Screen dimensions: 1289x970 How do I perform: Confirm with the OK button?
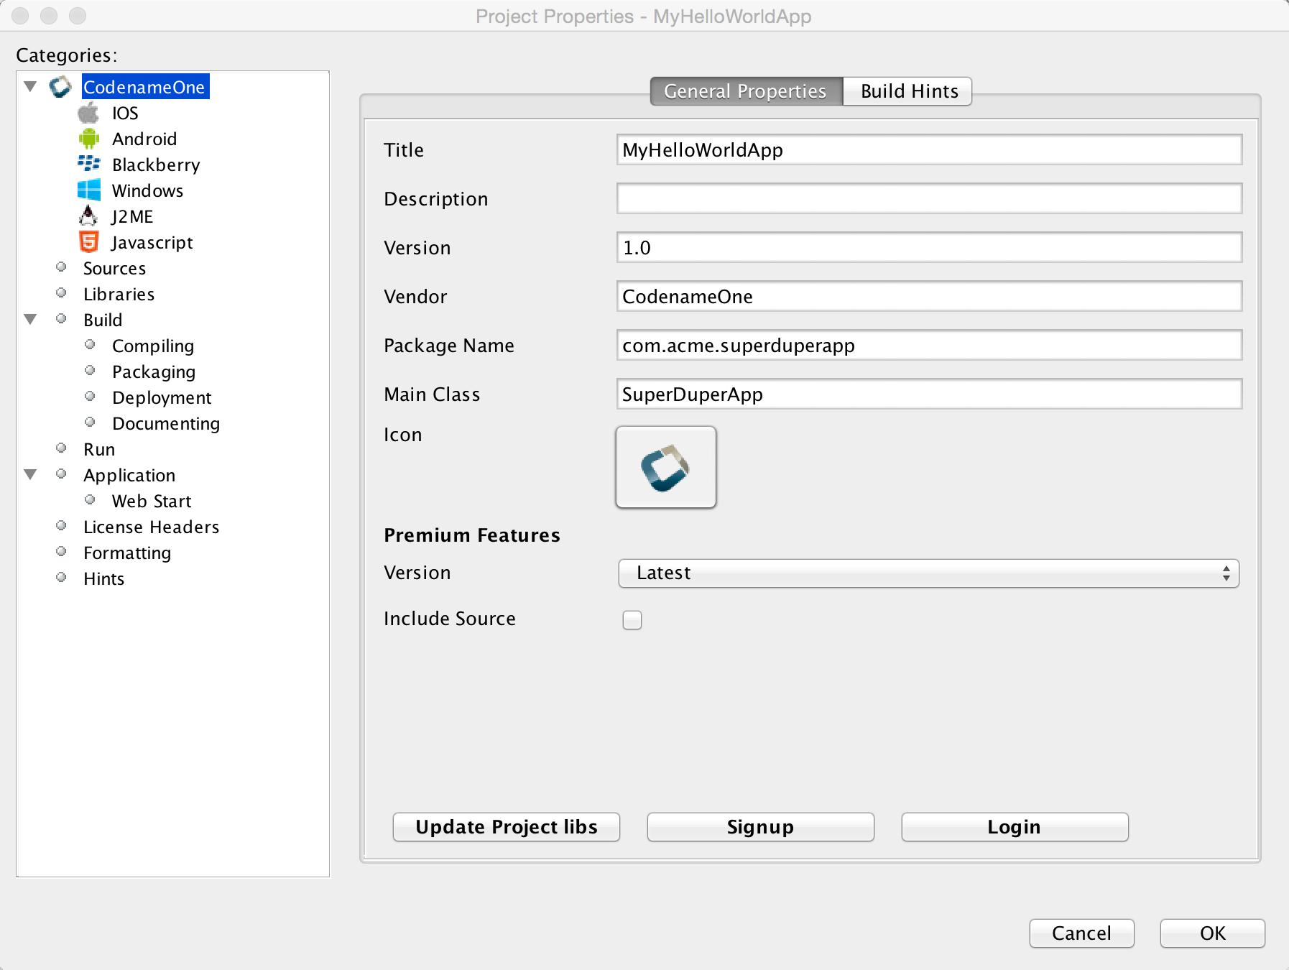coord(1213,933)
